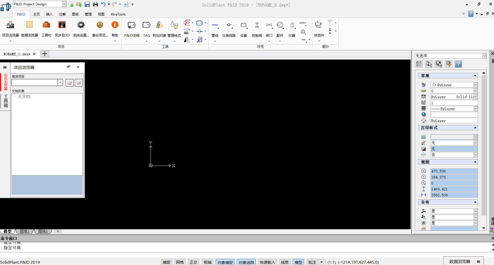Click the color ByLayer field in properties
This screenshot has width=494, height=265.
coord(454,85)
